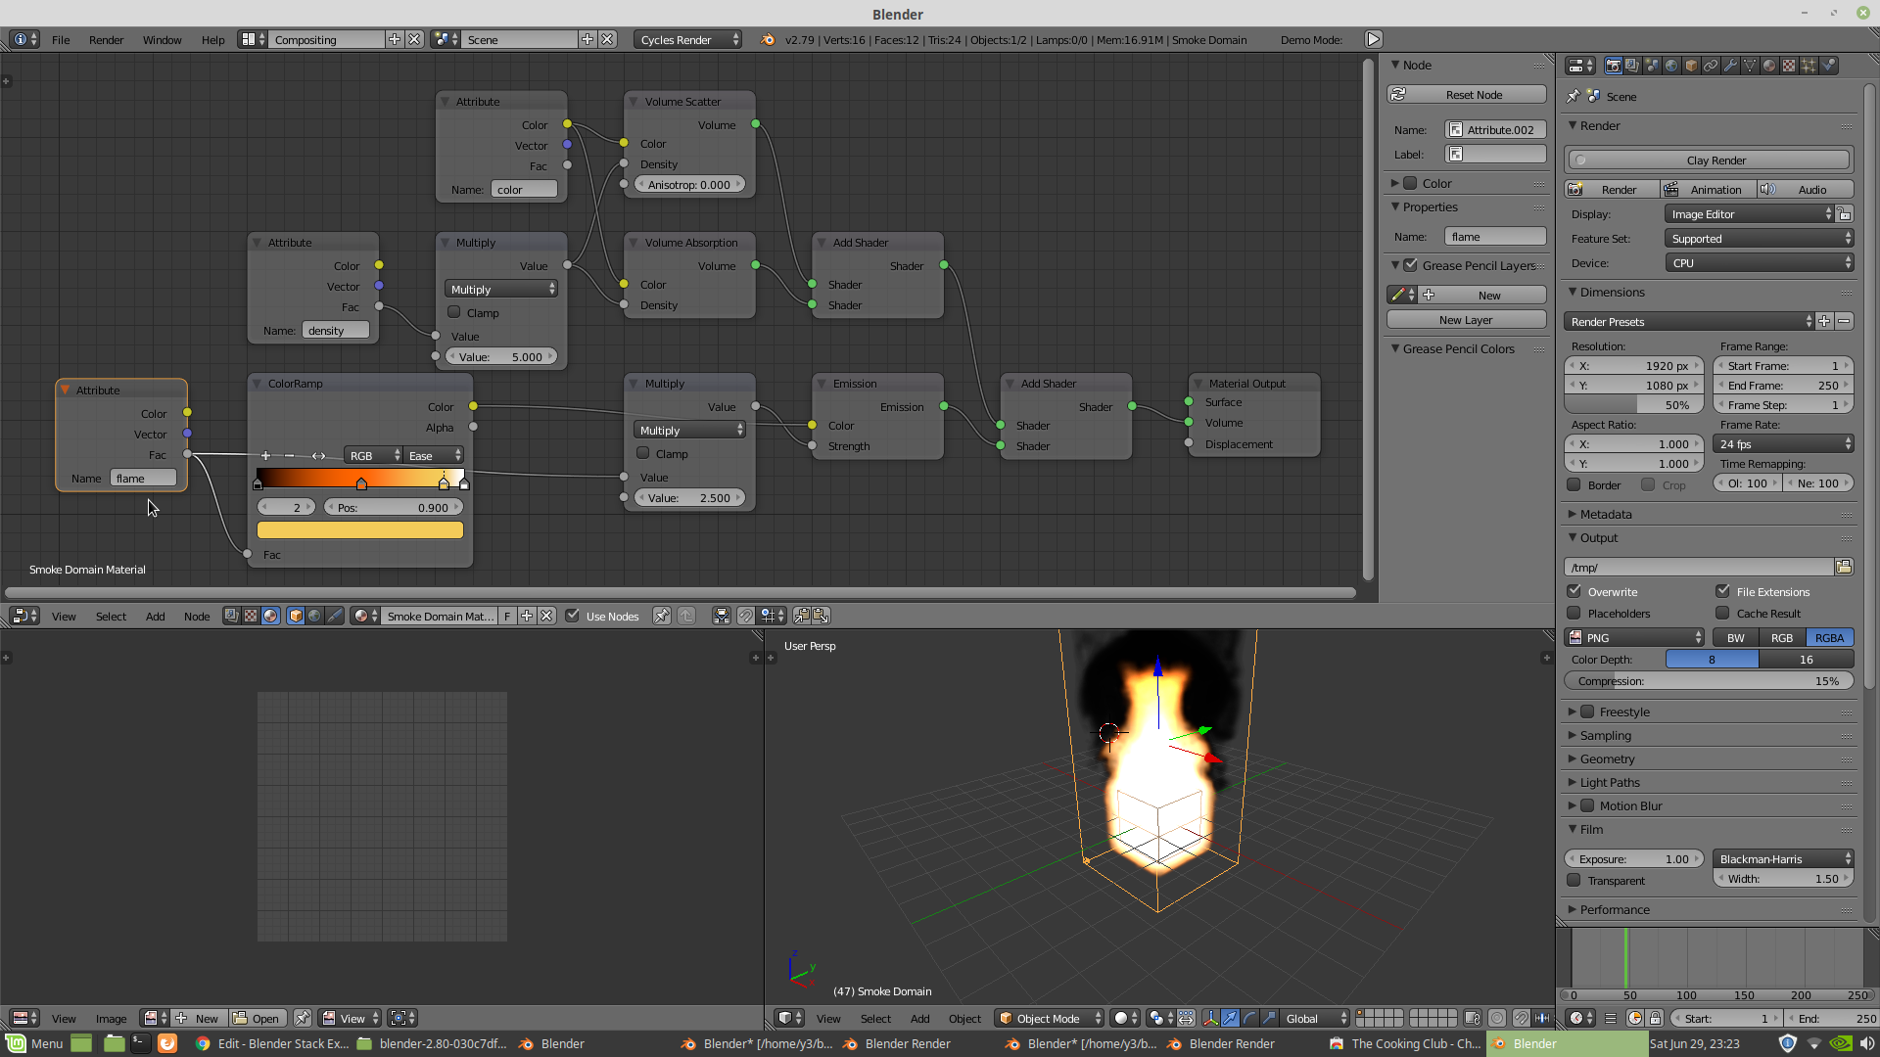Click the New Layer button in Grease Pencil
Viewport: 1880px width, 1057px height.
1466,320
